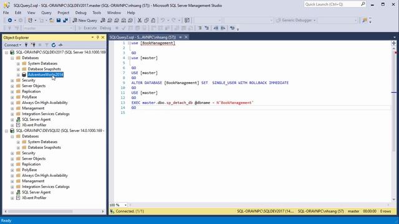The height and width of the screenshot is (224, 399).
Task: Click the EXEC master.dbo.sp_detach_db line
Action: (193, 103)
